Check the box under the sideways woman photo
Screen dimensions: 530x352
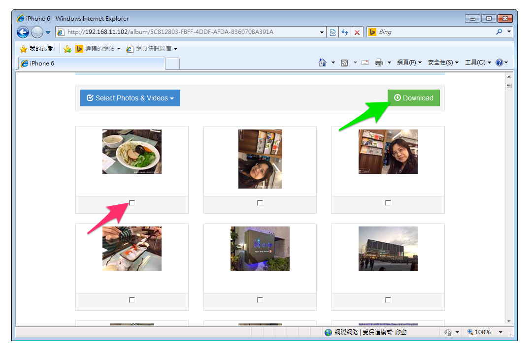point(260,203)
